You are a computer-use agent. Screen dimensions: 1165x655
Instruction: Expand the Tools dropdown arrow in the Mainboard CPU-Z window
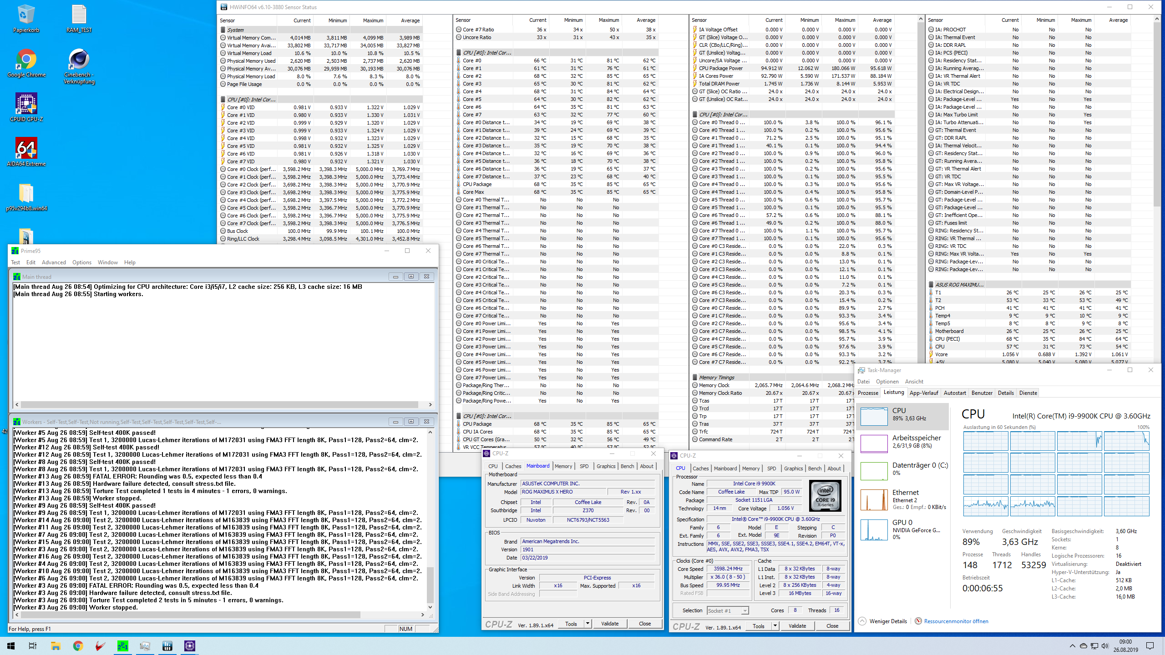(x=588, y=624)
